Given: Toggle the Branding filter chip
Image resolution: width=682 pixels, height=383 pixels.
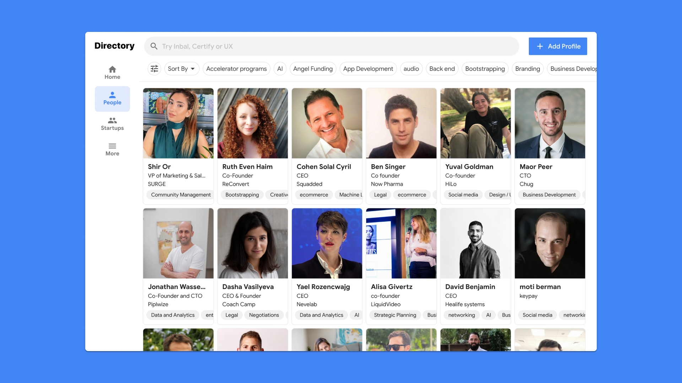Looking at the screenshot, I should pyautogui.click(x=527, y=69).
